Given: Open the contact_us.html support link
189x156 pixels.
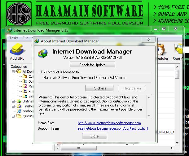Looking at the screenshot, I should [113, 128].
